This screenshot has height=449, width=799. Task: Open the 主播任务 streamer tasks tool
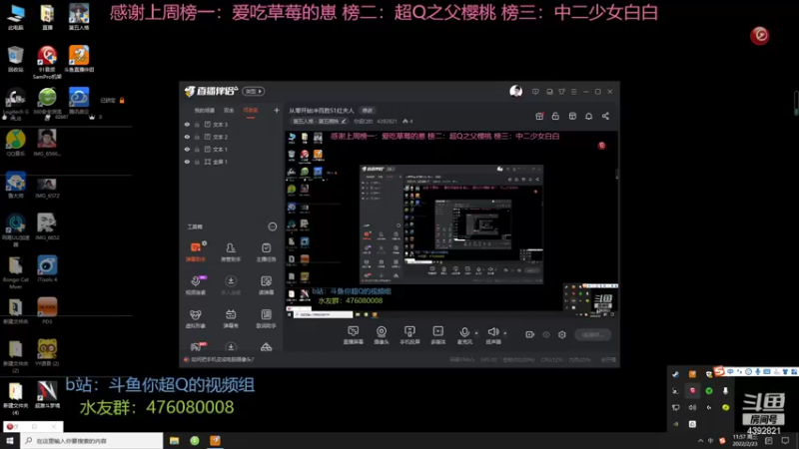[266, 251]
